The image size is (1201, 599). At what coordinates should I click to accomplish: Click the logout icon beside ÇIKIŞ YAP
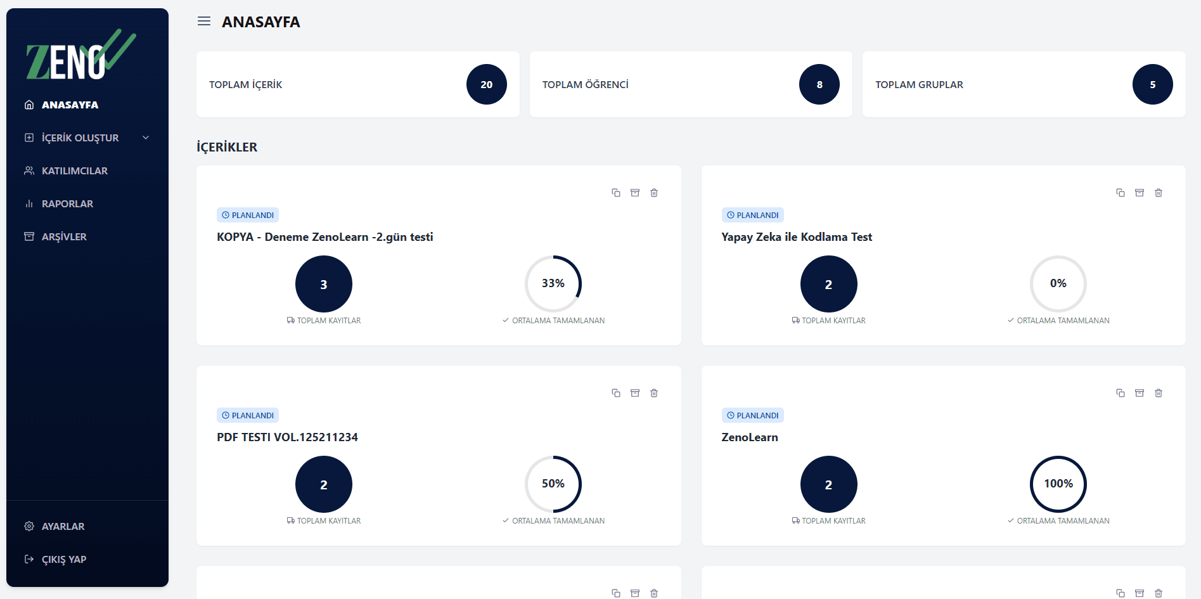coord(29,558)
